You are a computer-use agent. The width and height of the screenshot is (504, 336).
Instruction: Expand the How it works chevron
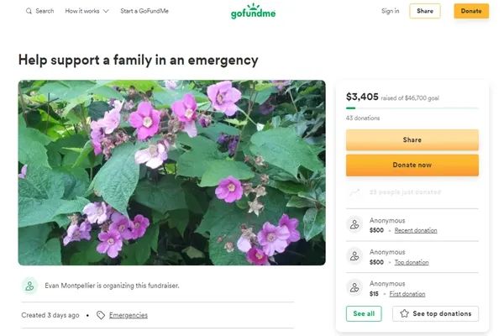tap(106, 11)
